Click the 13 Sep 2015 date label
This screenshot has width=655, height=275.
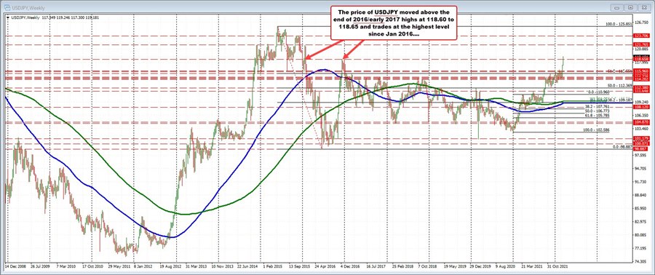300,266
